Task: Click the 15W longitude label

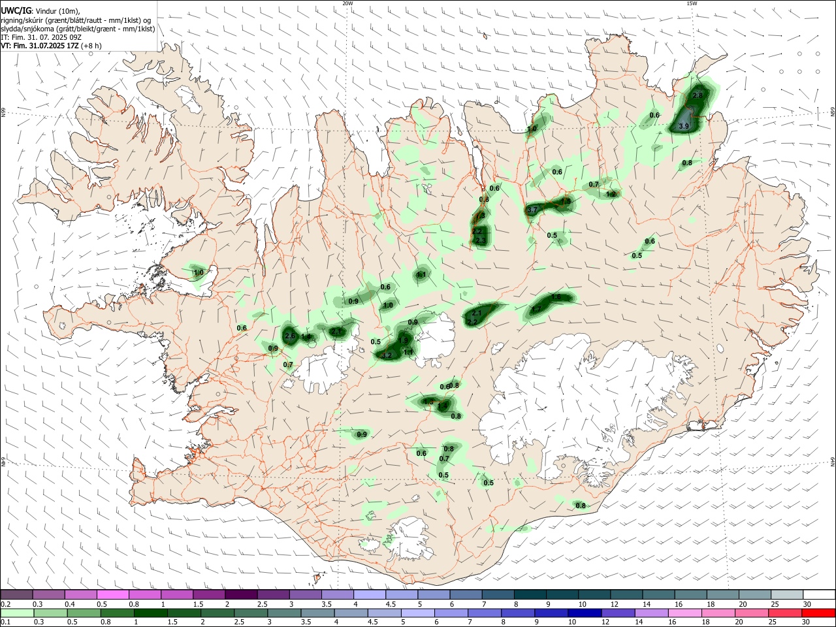Action: pos(692,3)
